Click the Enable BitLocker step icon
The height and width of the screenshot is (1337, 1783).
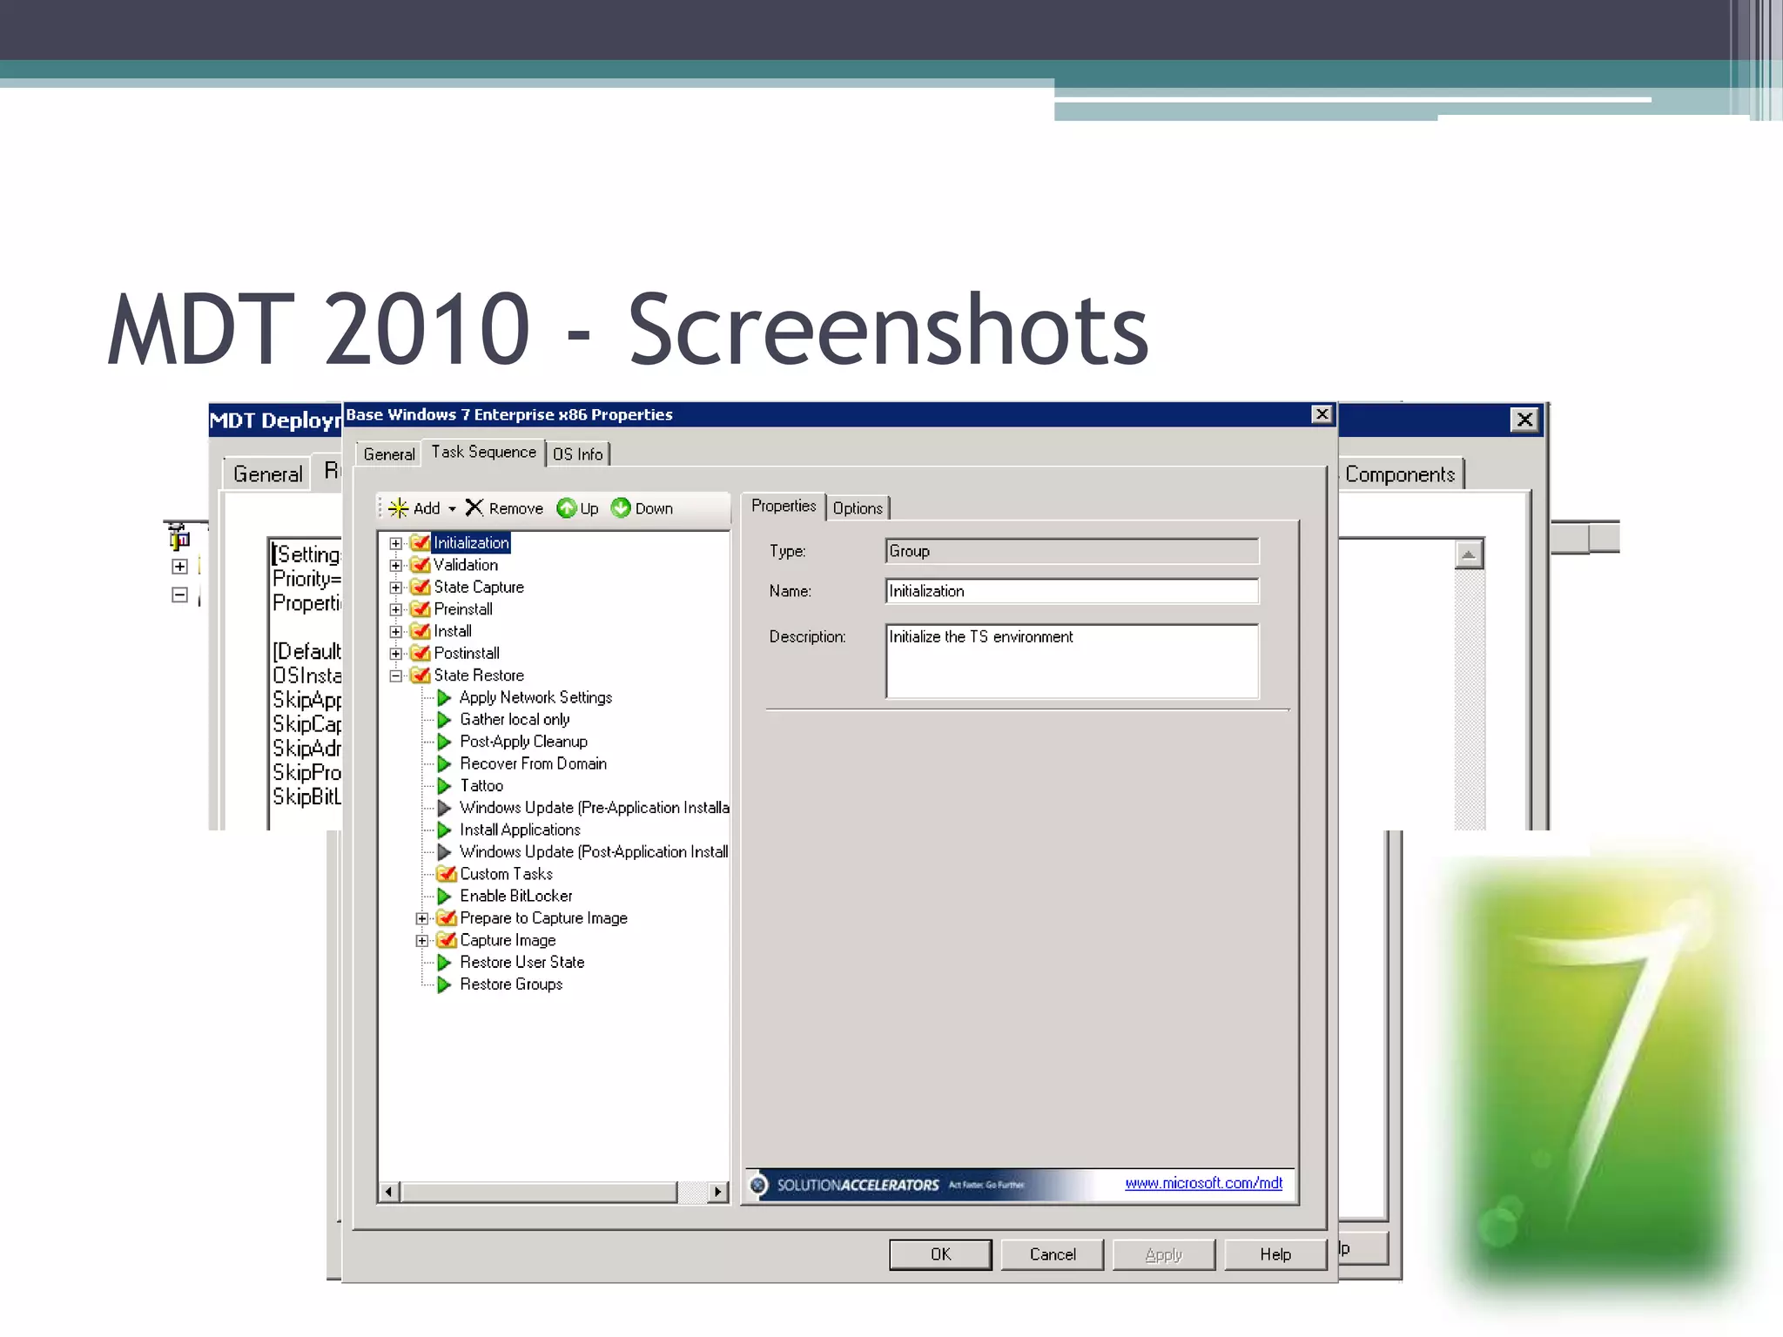[x=444, y=897]
